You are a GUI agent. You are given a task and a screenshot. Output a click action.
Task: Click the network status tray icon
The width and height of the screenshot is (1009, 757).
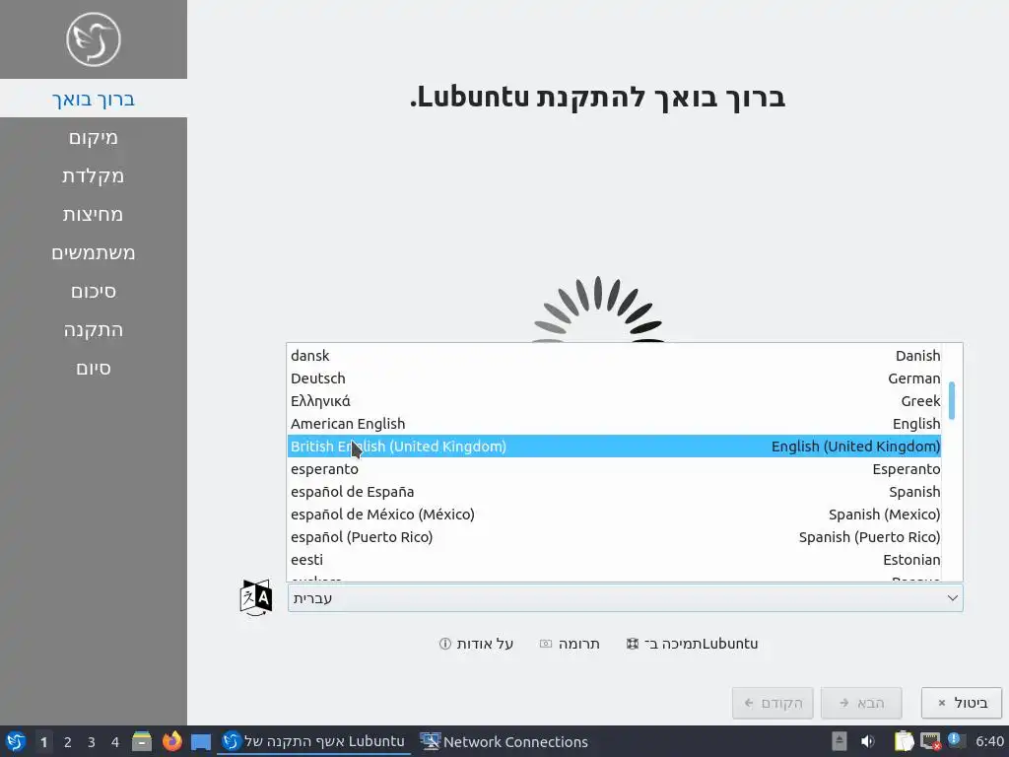click(930, 741)
